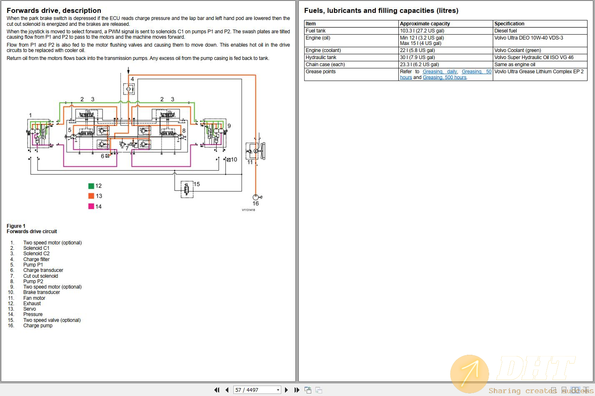Select continuous facing page view
This screenshot has height=396, width=595.
(586, 390)
